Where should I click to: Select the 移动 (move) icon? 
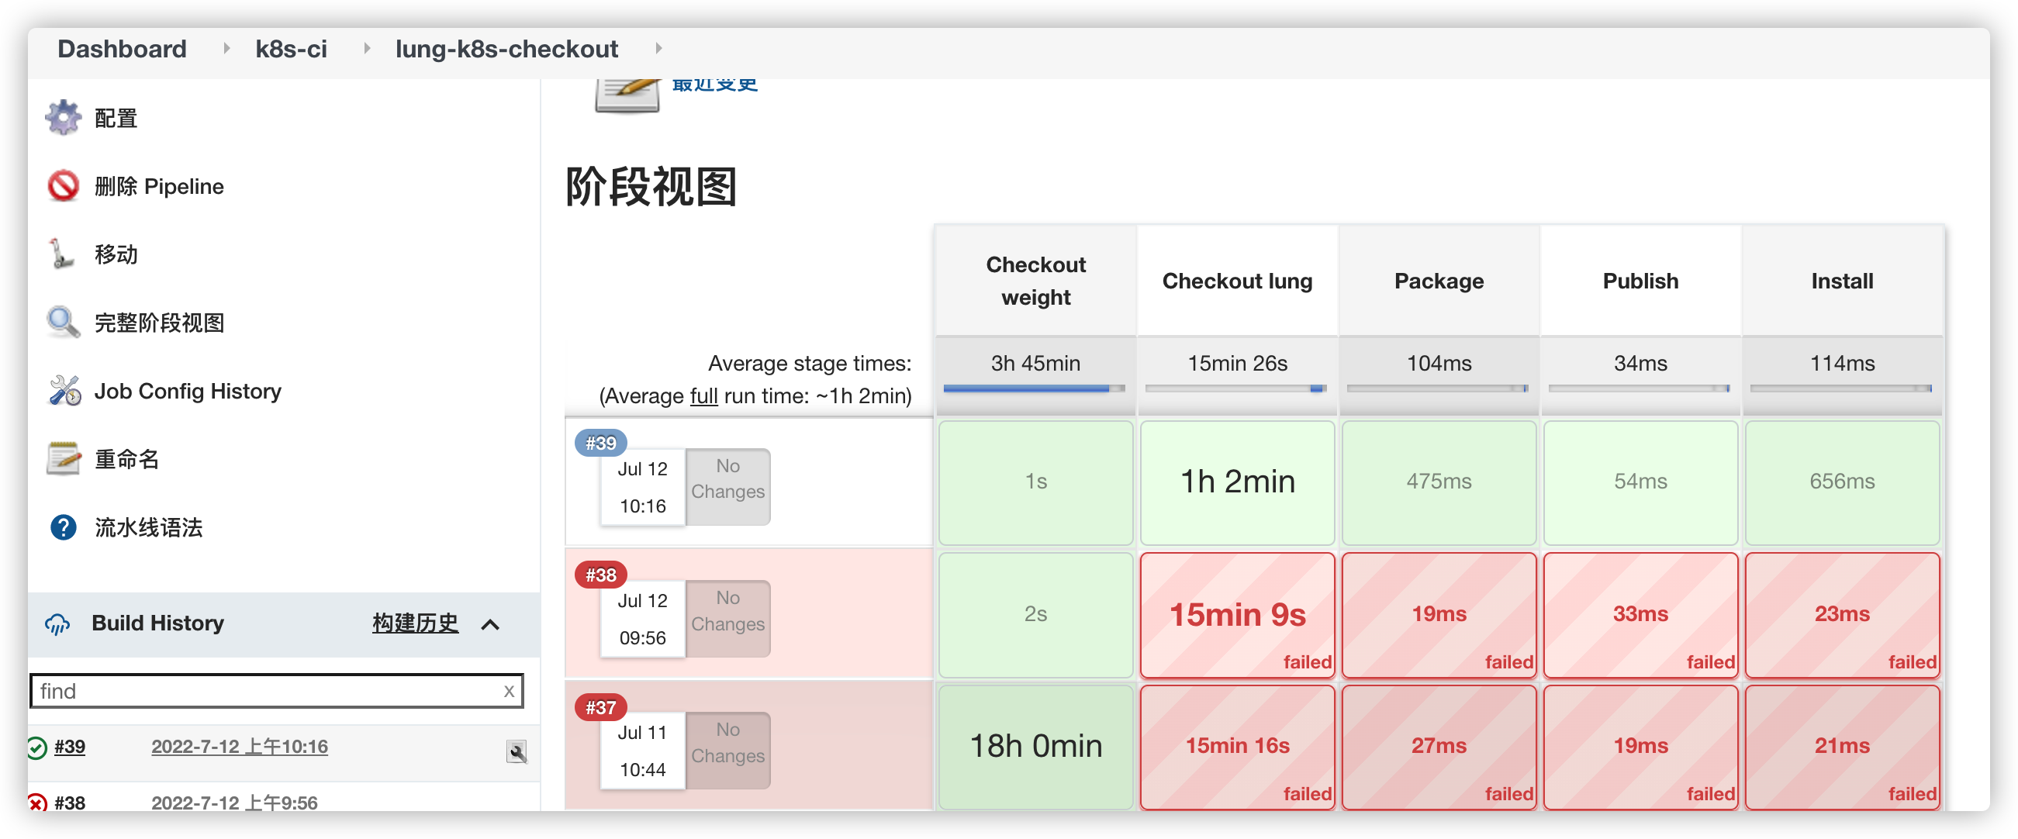click(x=62, y=254)
